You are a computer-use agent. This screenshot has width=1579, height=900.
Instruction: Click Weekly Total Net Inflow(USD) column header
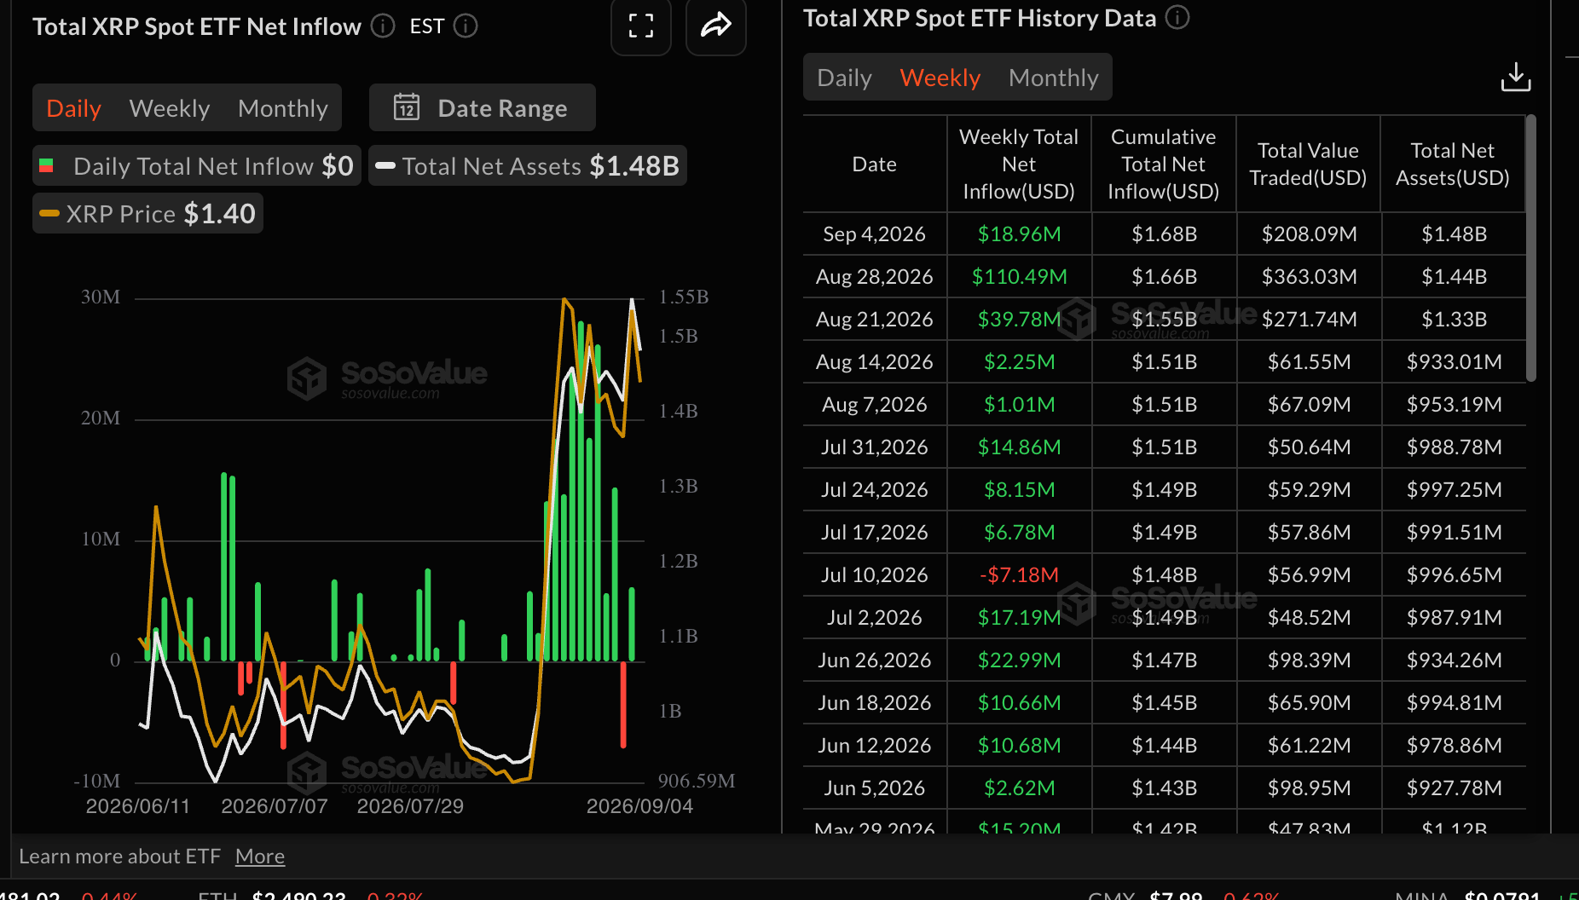pyautogui.click(x=1019, y=164)
